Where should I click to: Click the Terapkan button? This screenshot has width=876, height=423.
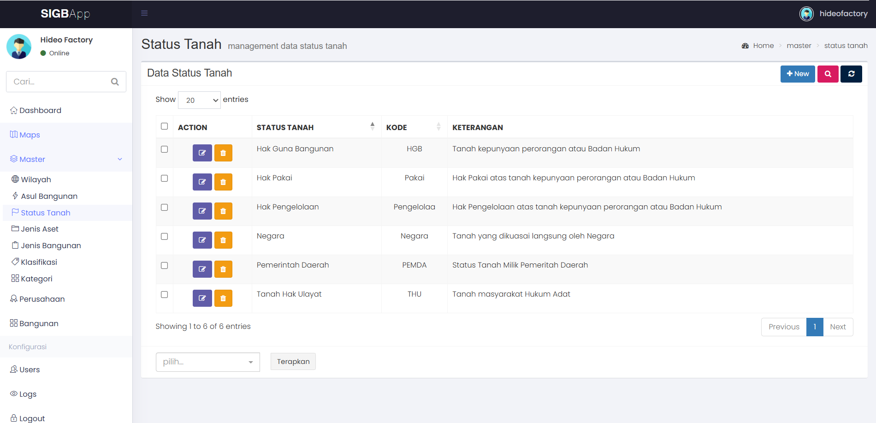(293, 362)
